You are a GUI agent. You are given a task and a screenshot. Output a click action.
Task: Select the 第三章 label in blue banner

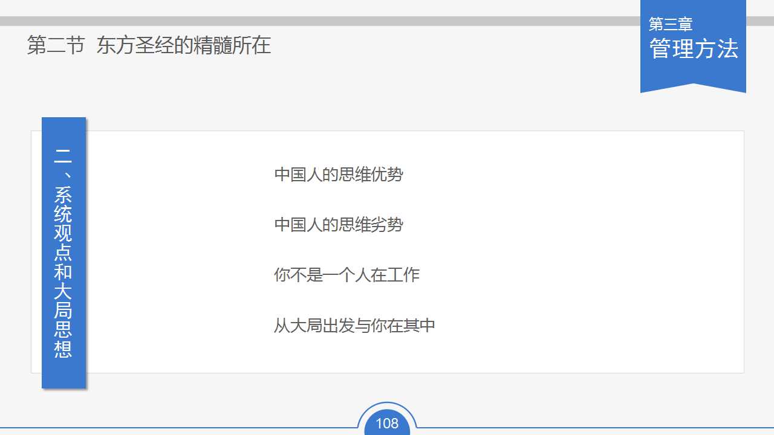(x=671, y=24)
